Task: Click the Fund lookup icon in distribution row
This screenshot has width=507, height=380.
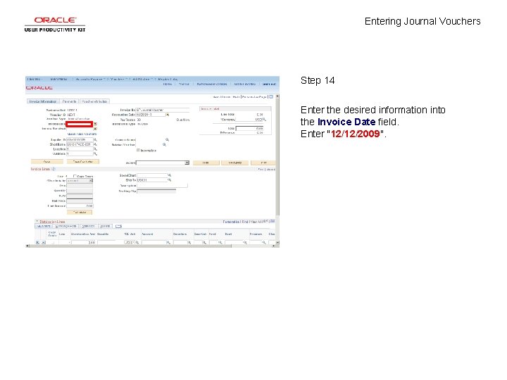Action: click(x=220, y=242)
